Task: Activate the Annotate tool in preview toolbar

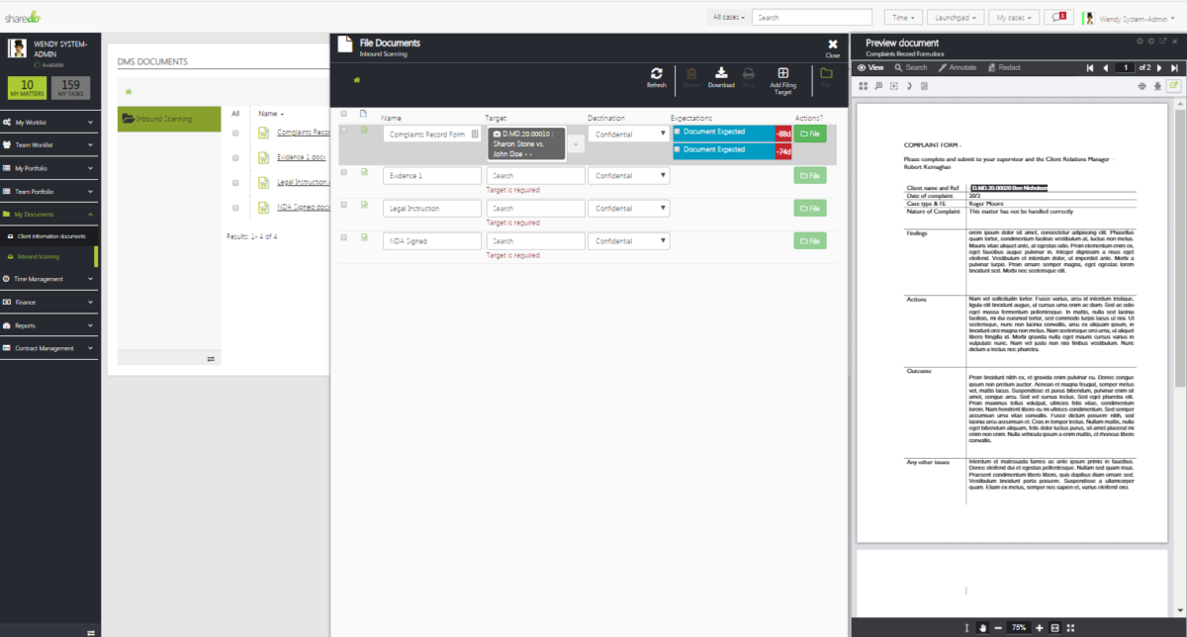Action: [957, 67]
